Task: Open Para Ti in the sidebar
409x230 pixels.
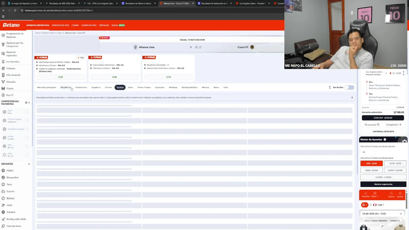Action: click(10, 95)
